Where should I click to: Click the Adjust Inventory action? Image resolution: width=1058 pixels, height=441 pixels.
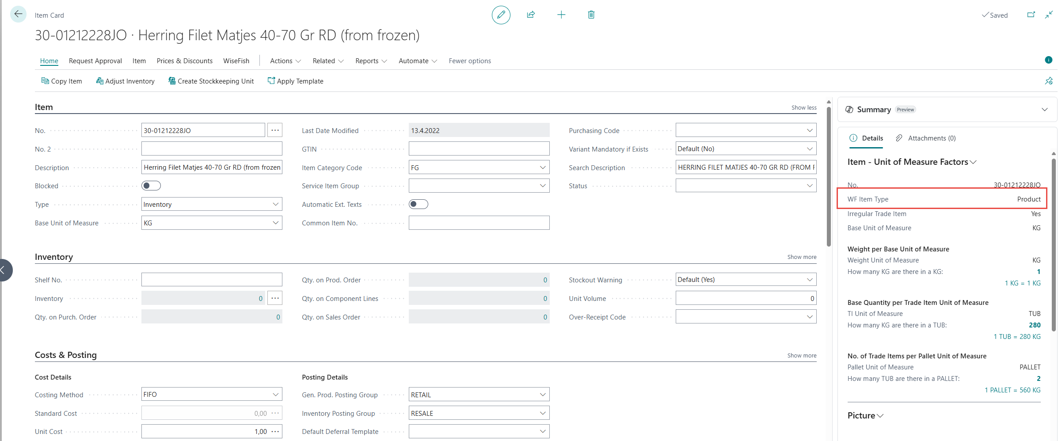coord(125,81)
